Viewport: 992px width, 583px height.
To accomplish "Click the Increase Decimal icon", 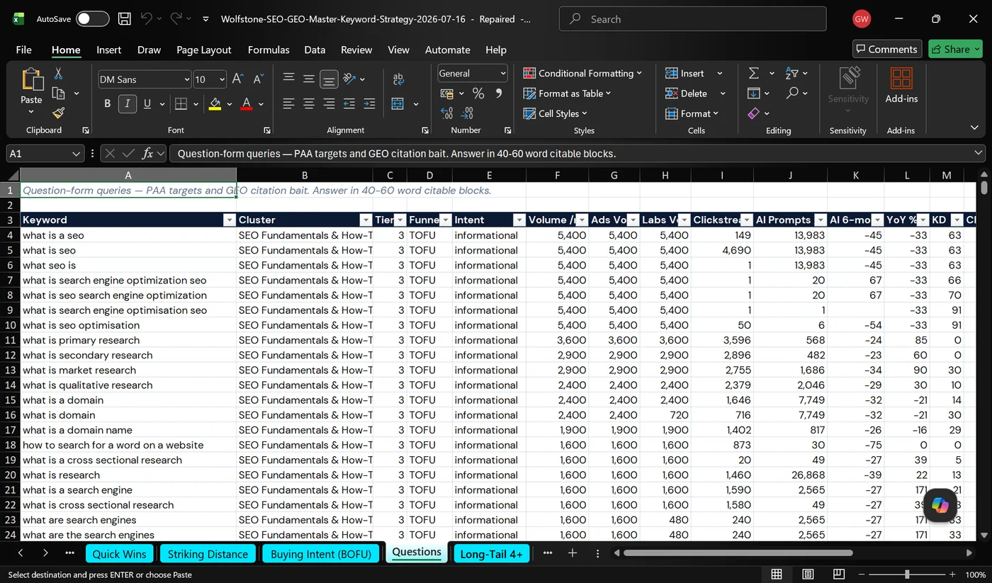I will click(x=446, y=113).
